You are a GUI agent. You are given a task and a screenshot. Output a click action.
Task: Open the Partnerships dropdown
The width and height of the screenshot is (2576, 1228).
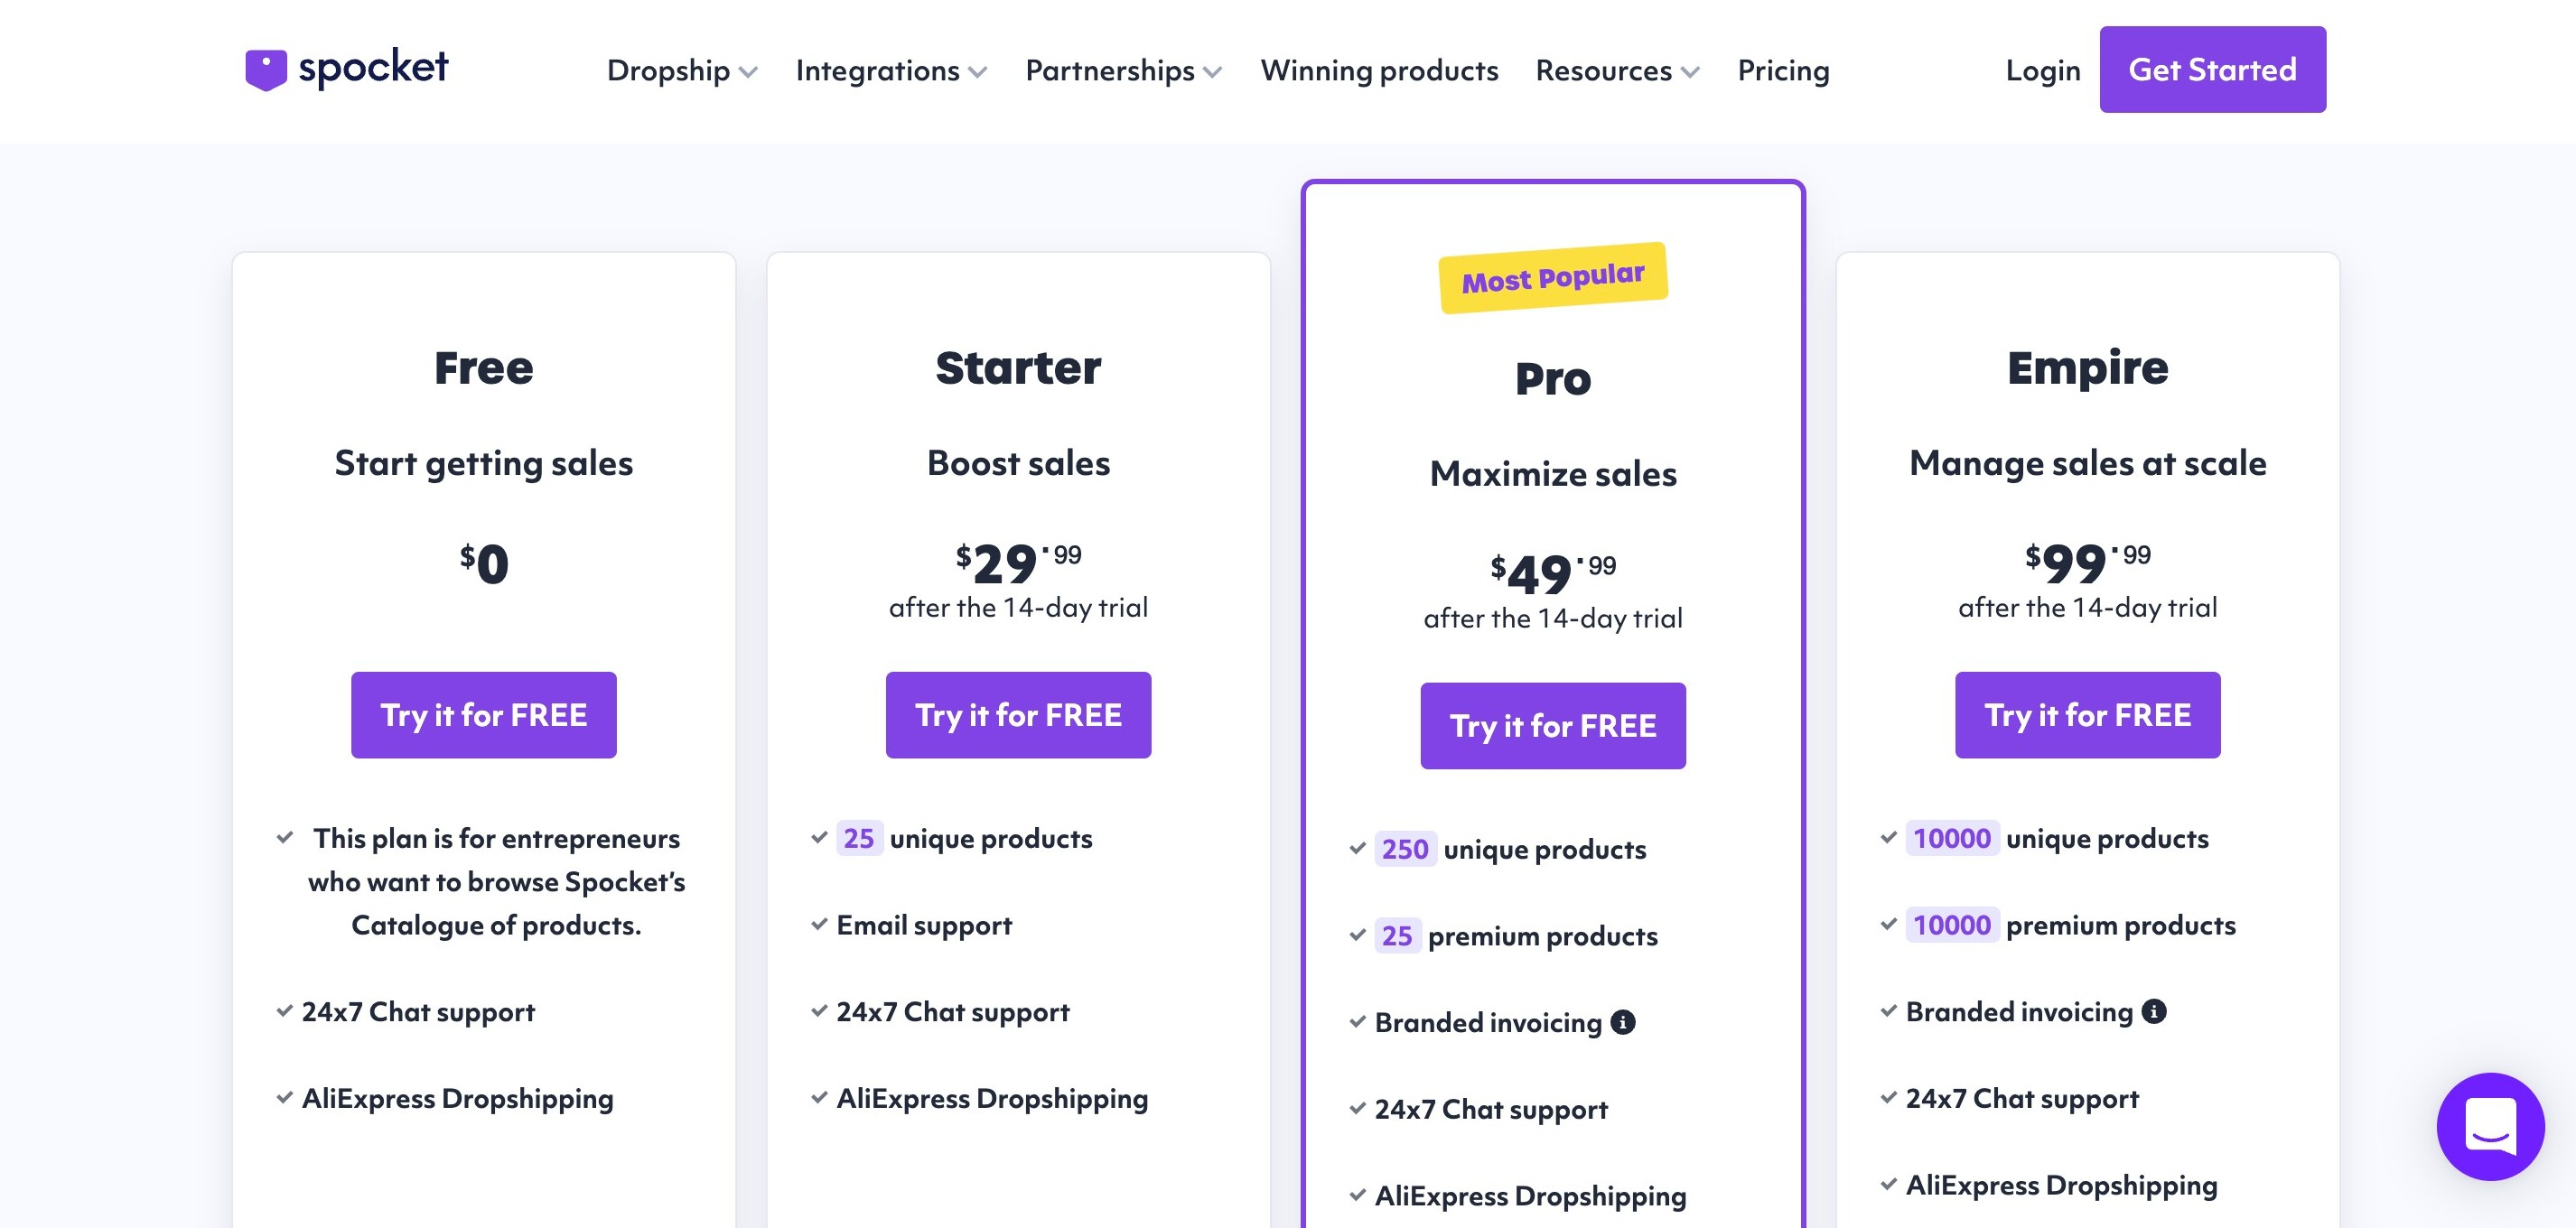click(1122, 71)
